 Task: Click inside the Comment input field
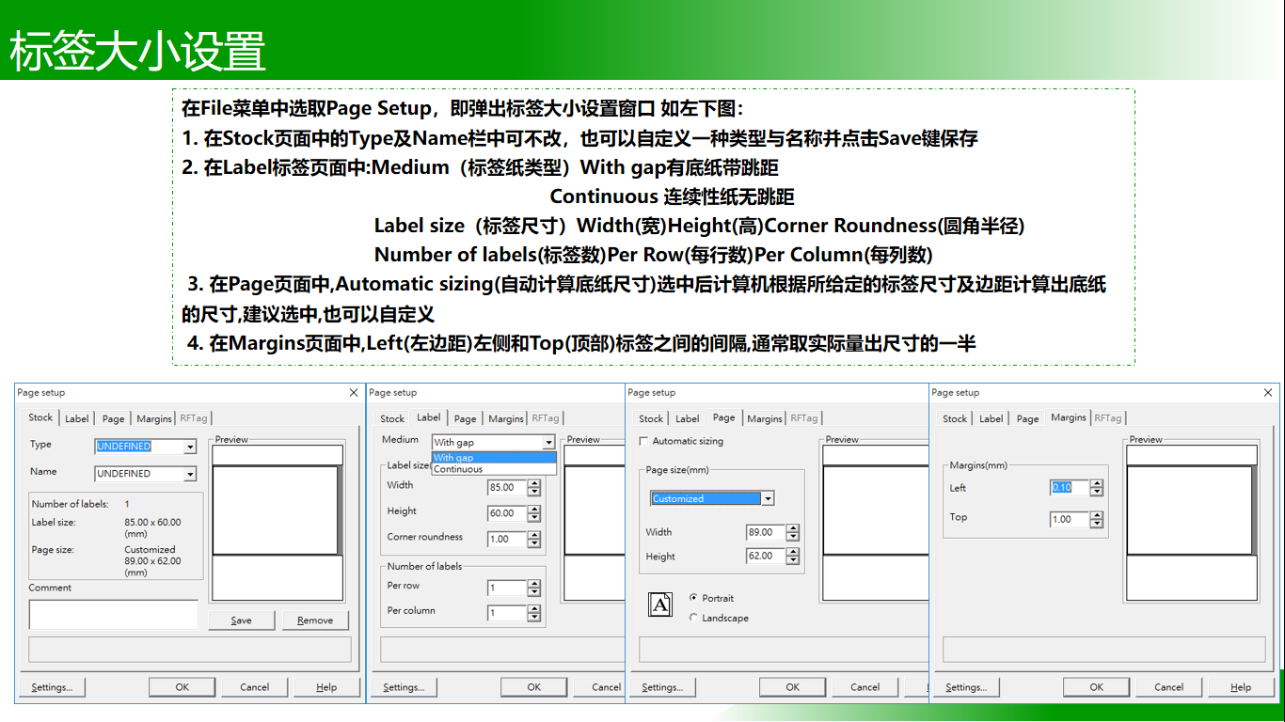pyautogui.click(x=113, y=614)
